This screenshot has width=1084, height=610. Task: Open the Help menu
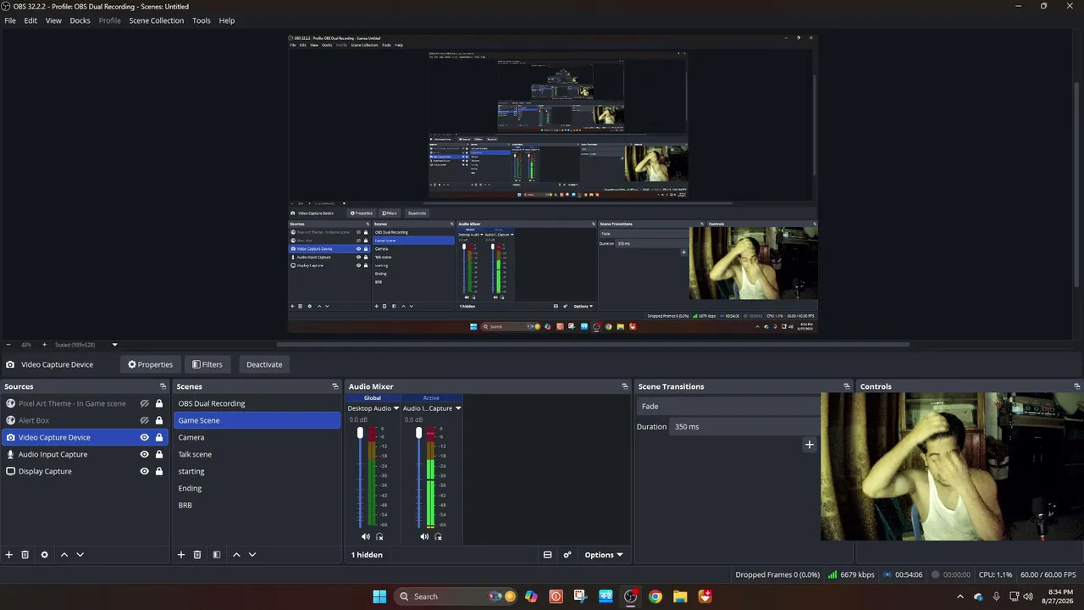(x=227, y=20)
